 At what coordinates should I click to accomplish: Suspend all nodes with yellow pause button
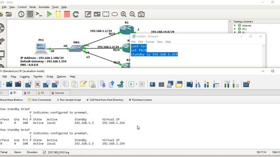(x=58, y=14)
